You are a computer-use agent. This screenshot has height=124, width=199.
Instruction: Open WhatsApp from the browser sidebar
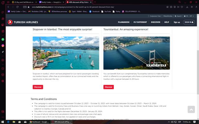point(3,39)
